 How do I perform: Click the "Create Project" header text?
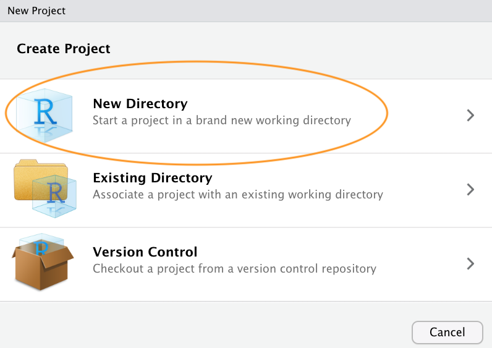tap(63, 48)
